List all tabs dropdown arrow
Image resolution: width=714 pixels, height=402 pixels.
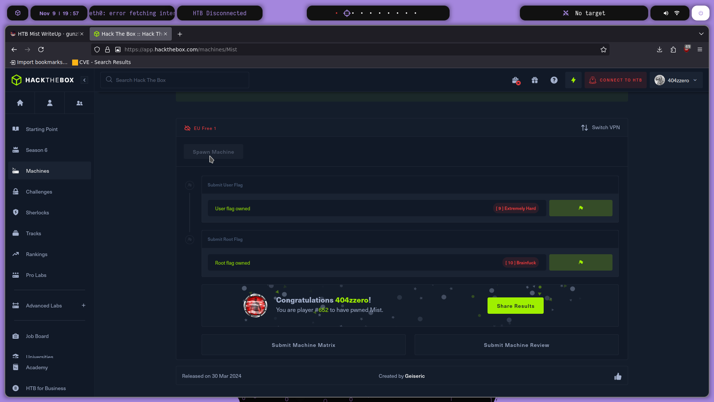click(x=701, y=34)
